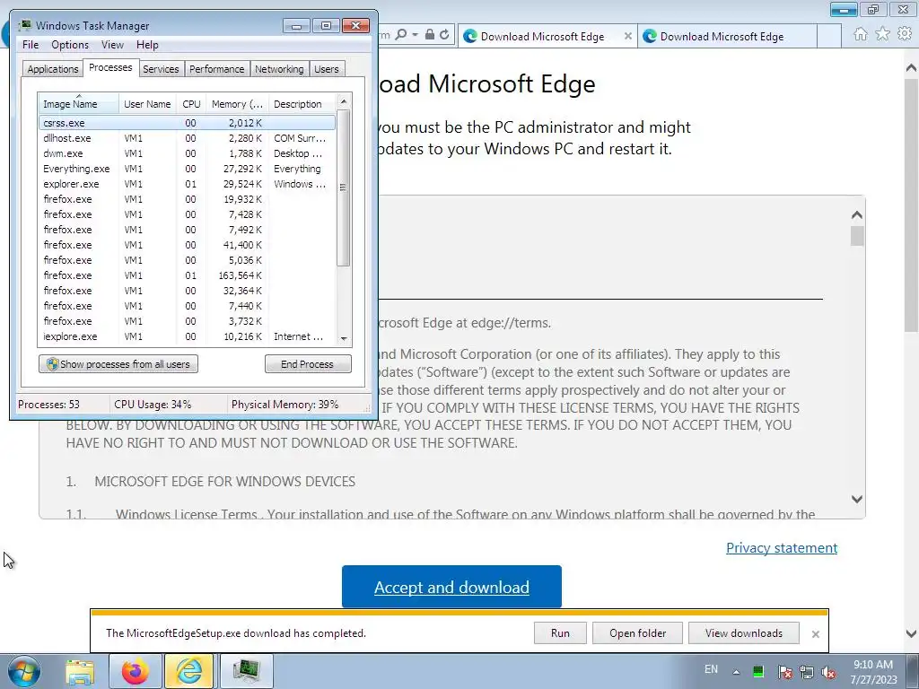Sort processes by Memory column
919x689 pixels.
tap(237, 104)
